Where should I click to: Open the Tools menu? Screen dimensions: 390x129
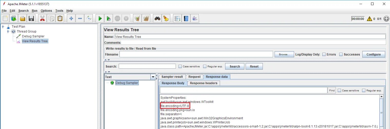[x=59, y=11]
